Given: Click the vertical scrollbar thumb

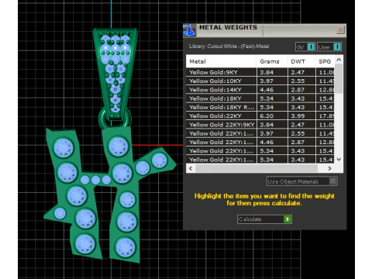Looking at the screenshot, I should 339,79.
